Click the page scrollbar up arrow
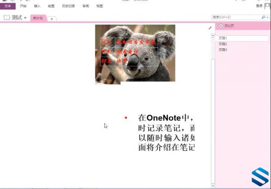The height and width of the screenshot is (189, 271). [213, 36]
